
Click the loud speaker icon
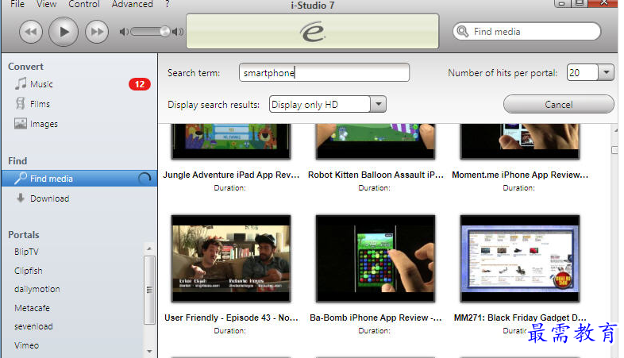pos(178,32)
